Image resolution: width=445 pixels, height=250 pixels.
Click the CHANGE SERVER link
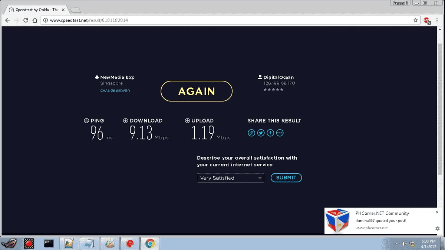tap(115, 91)
